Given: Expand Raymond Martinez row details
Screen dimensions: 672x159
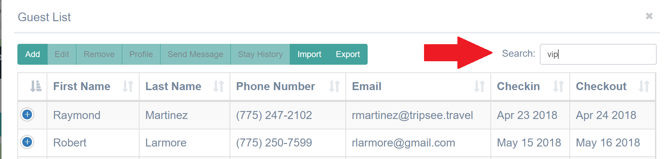Looking at the screenshot, I should [x=27, y=114].
